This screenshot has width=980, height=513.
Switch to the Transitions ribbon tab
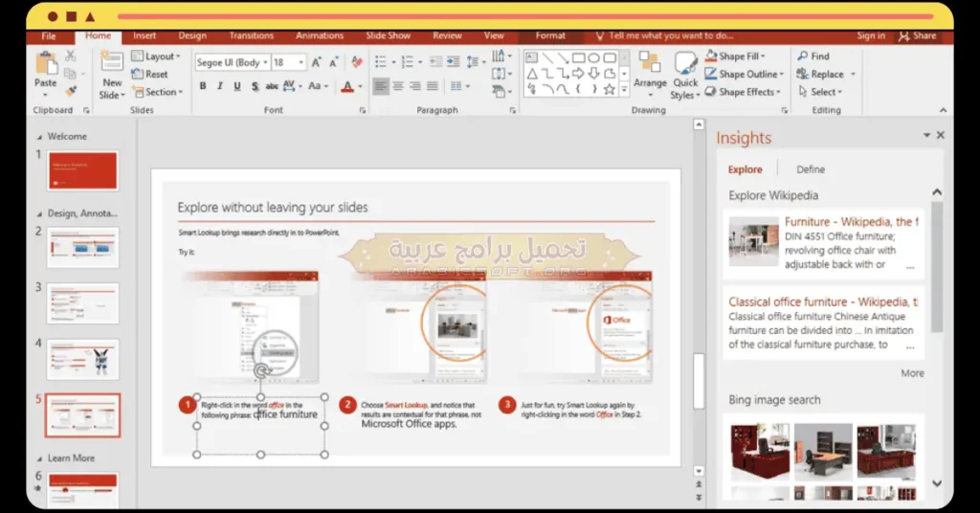[252, 35]
